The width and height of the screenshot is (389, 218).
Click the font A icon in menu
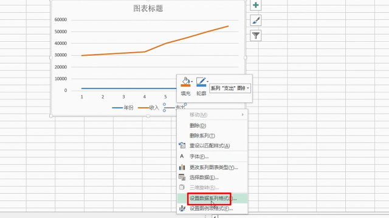pyautogui.click(x=182, y=156)
